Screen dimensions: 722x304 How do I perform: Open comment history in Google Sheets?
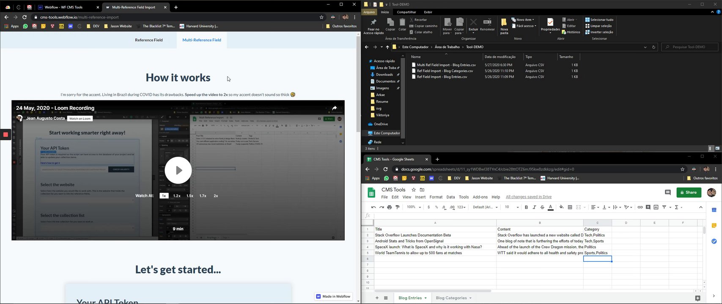pos(668,193)
